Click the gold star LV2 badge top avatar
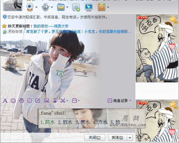Screen dimensions: 179x143 click(x=173, y=19)
